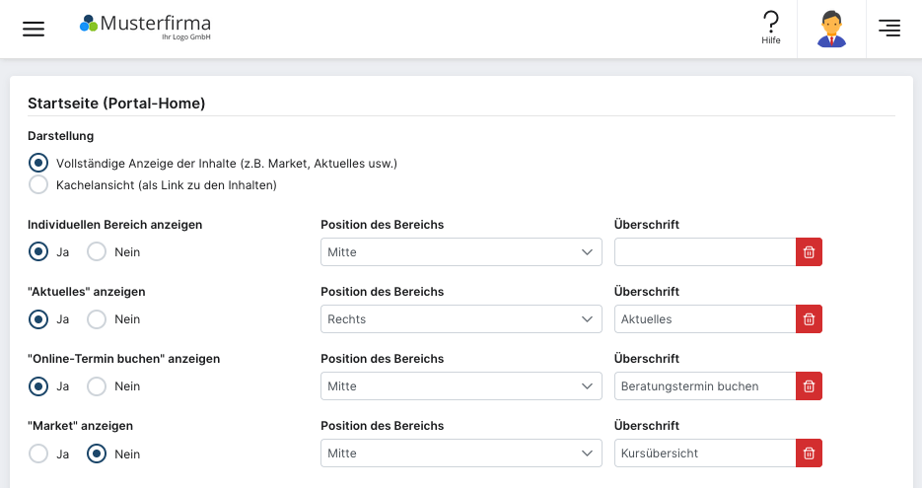Viewport: 922px width, 488px height.
Task: Choose Nein for "Aktuelles" anzeigen
Action: [97, 319]
